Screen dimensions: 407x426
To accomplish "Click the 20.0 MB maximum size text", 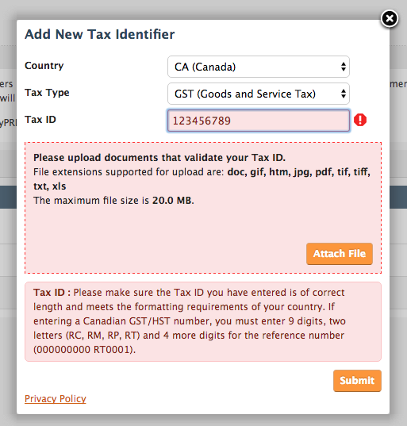I will tap(171, 201).
